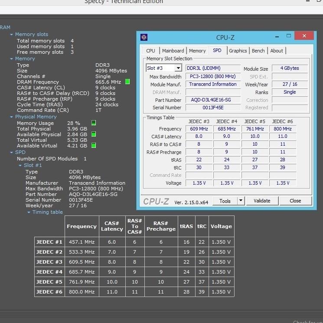This screenshot has width=323, height=323.
Task: Click the Part Number field AQD-D3L4GE16-SG in CPU-Z
Action: click(x=213, y=100)
